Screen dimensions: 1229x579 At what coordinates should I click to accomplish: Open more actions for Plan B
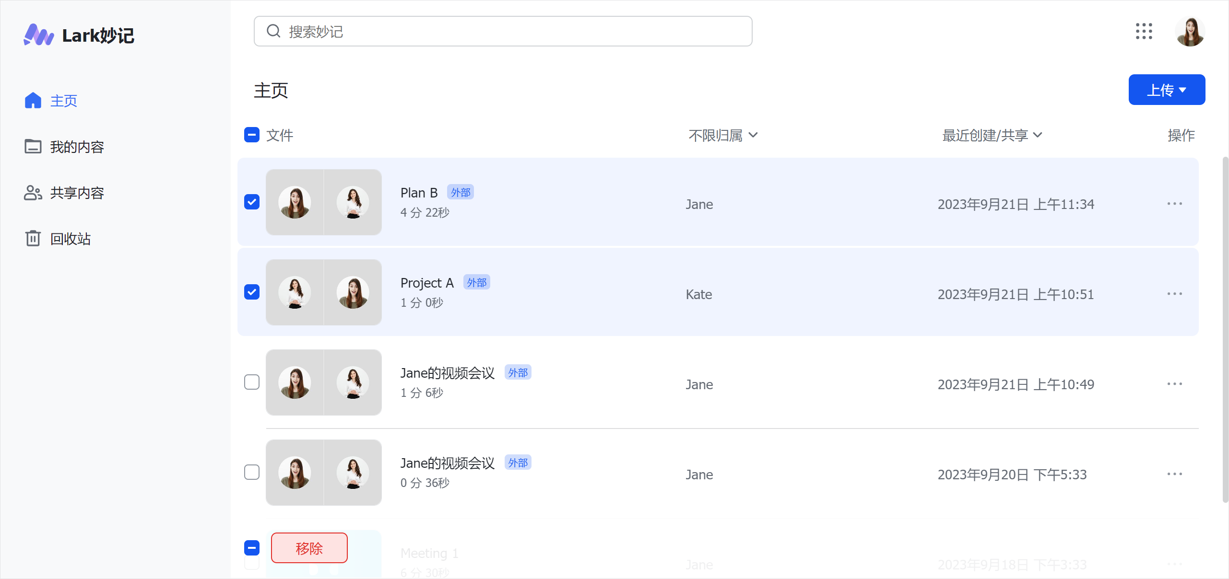[1175, 204]
